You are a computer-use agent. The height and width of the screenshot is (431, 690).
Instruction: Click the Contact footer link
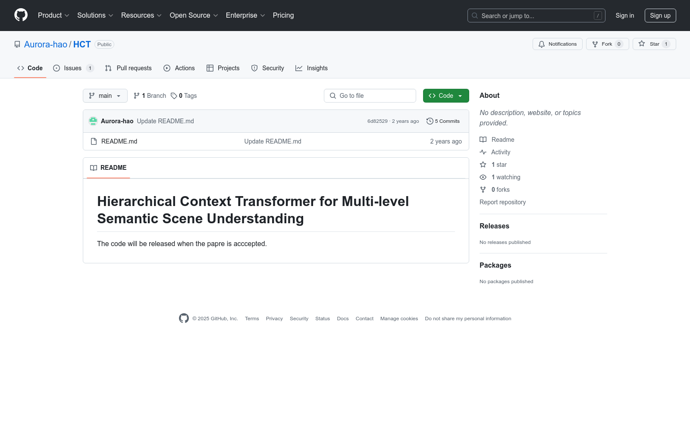364,319
